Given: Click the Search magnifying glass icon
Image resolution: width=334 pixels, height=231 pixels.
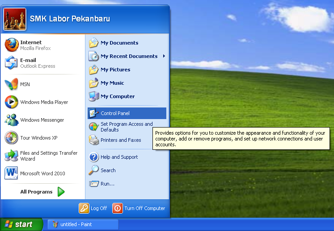Looking at the screenshot, I should 94,170.
